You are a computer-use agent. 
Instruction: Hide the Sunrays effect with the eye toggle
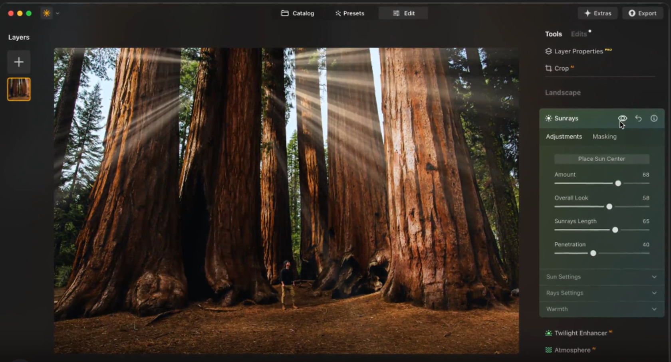coord(623,118)
